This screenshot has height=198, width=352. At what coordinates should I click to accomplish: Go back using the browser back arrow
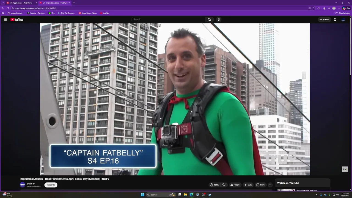pos(3,8)
